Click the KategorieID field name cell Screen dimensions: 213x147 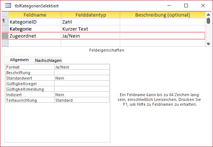[x=35, y=22]
